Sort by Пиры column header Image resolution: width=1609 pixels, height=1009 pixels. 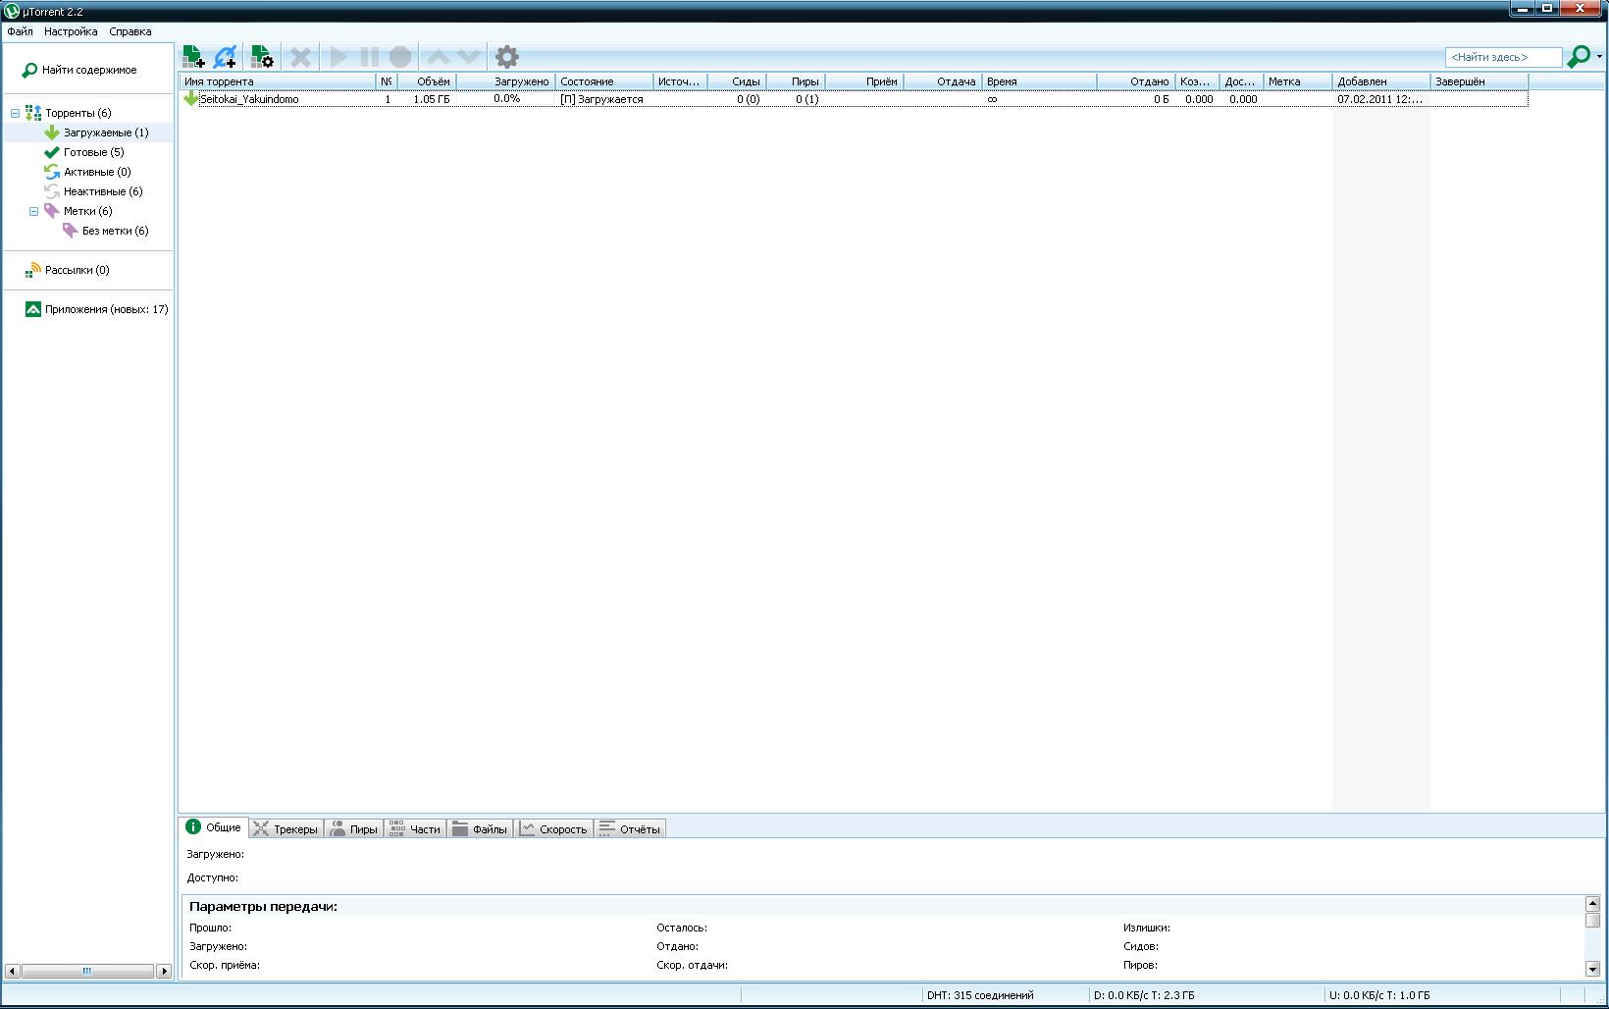(x=795, y=81)
